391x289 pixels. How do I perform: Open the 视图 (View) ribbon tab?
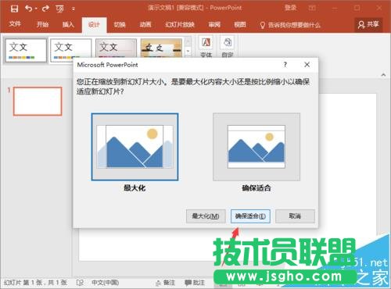pos(240,24)
